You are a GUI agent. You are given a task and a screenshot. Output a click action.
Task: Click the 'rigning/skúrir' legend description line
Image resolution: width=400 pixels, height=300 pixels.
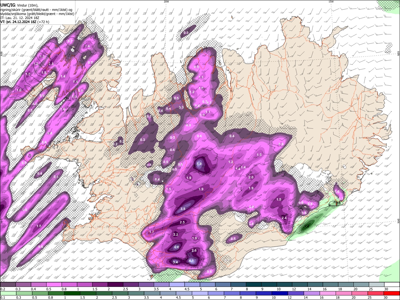pos(36,9)
